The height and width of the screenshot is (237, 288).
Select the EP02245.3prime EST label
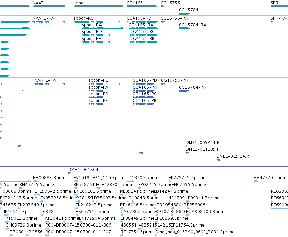[x=155, y=185]
